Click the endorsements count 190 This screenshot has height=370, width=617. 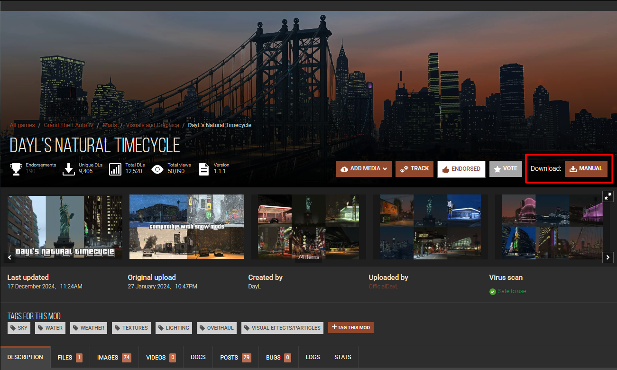coord(31,171)
